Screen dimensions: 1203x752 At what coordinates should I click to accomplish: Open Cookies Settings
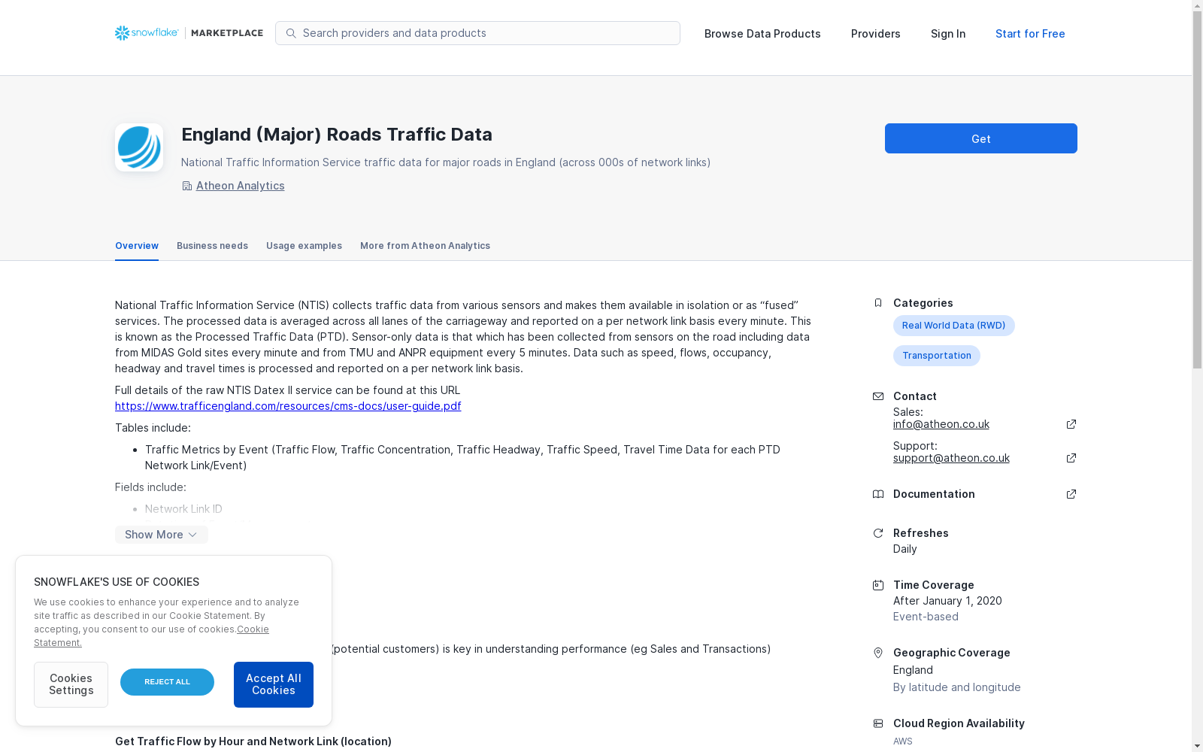point(71,684)
